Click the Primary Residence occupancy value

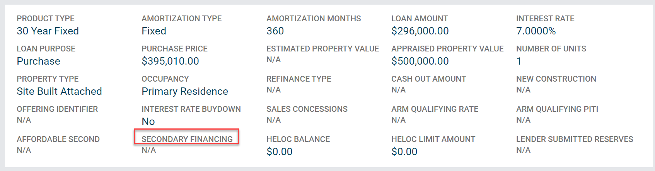point(185,91)
